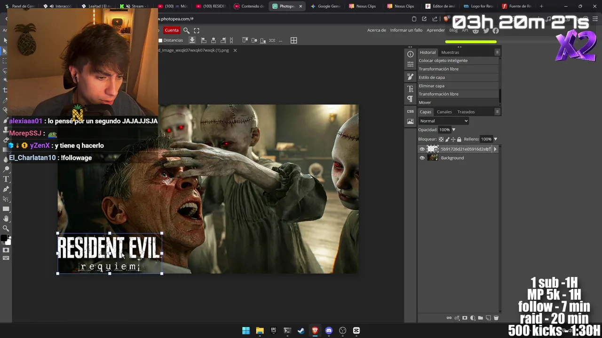Enable the Distancias checkbox

160,40
